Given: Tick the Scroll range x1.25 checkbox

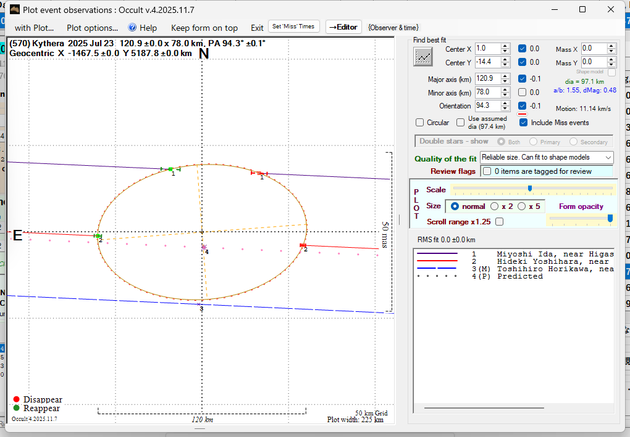Looking at the screenshot, I should point(499,221).
